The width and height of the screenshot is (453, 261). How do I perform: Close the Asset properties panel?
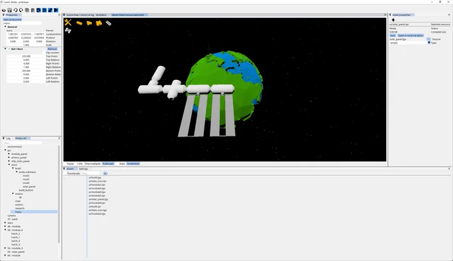tap(449, 15)
